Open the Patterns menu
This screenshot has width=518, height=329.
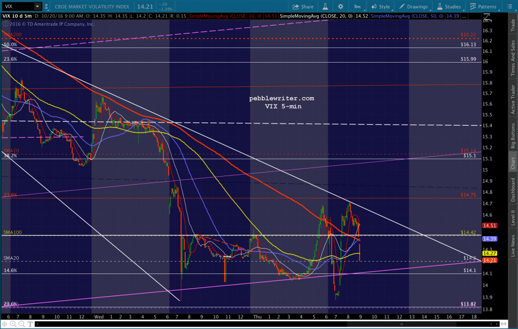[483, 7]
